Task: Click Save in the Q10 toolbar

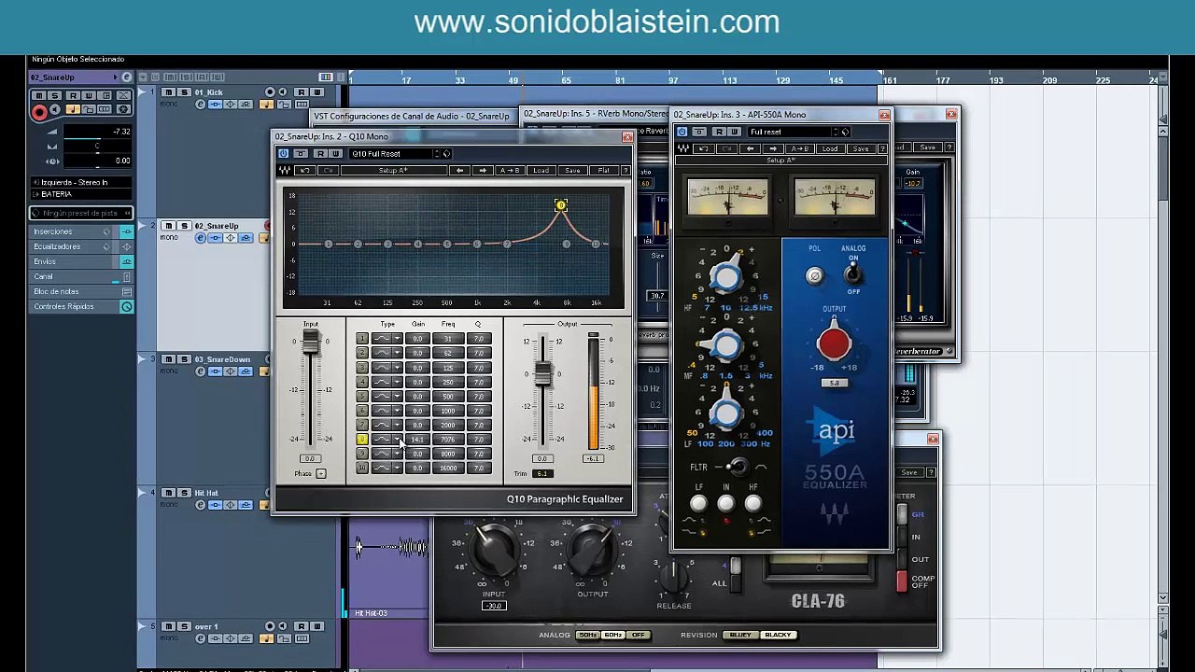Action: click(x=572, y=171)
